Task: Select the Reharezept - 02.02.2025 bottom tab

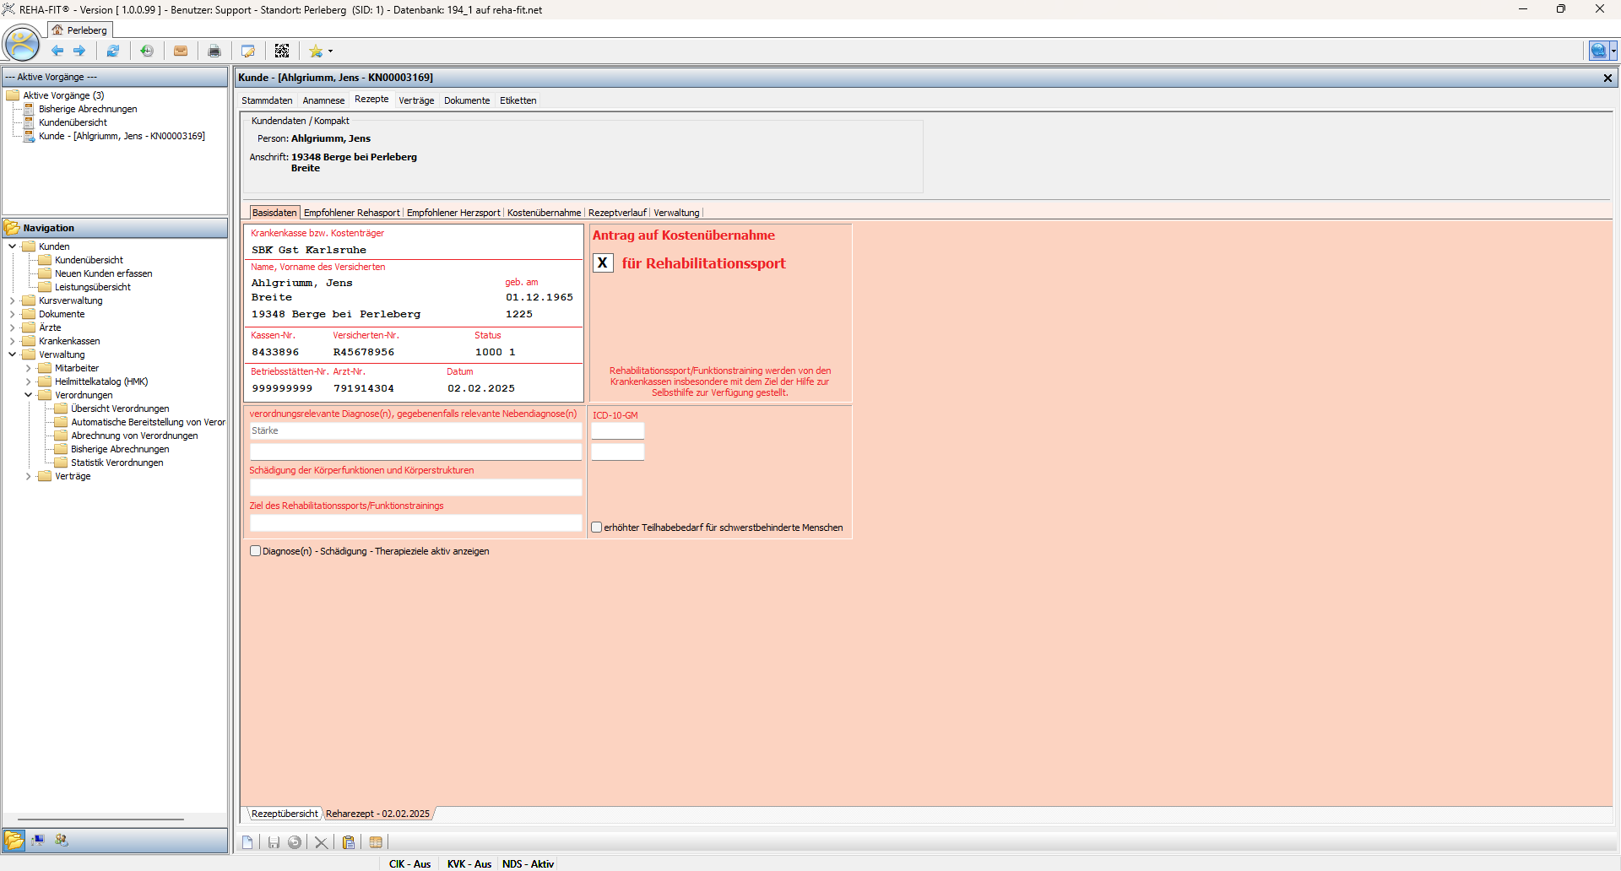Action: (377, 814)
